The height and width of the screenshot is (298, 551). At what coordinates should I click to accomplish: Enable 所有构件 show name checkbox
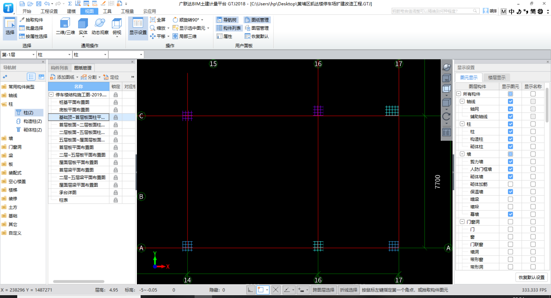(533, 94)
